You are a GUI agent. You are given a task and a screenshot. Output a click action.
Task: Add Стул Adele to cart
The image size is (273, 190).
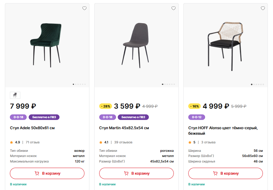click(x=47, y=173)
